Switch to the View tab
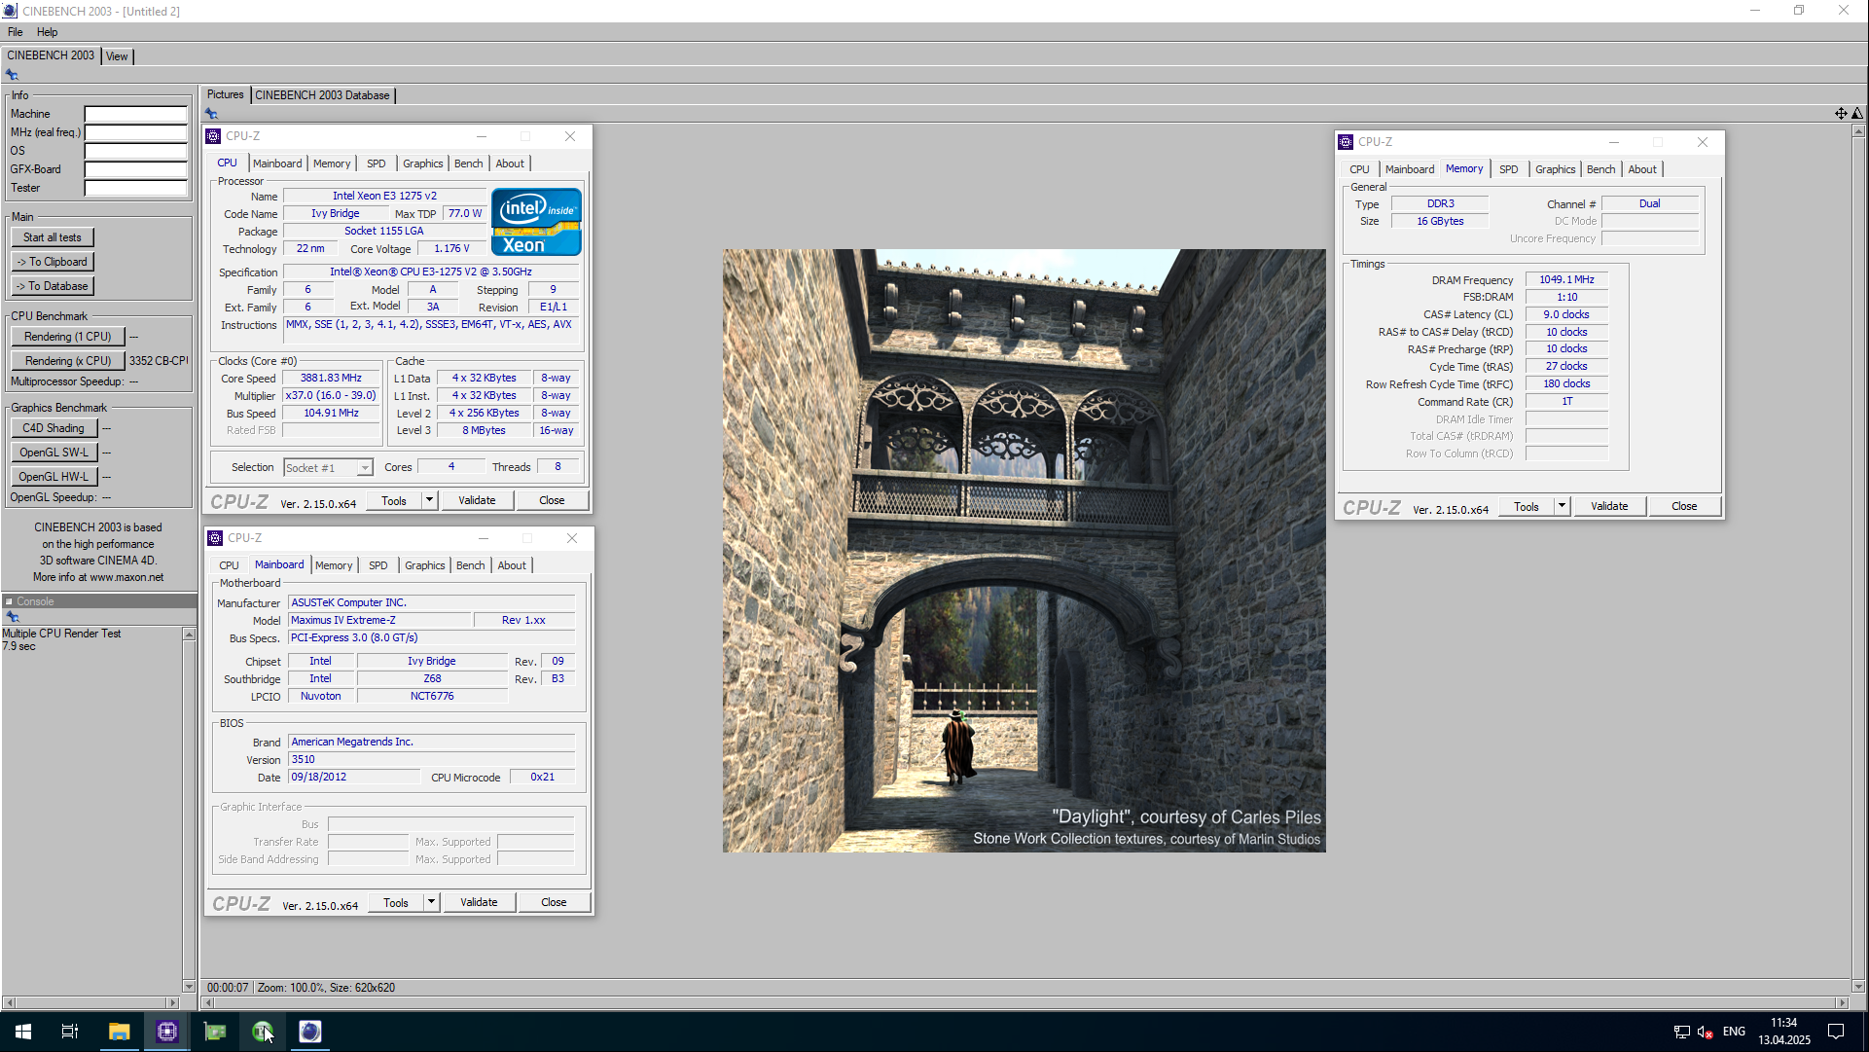 pos(117,56)
